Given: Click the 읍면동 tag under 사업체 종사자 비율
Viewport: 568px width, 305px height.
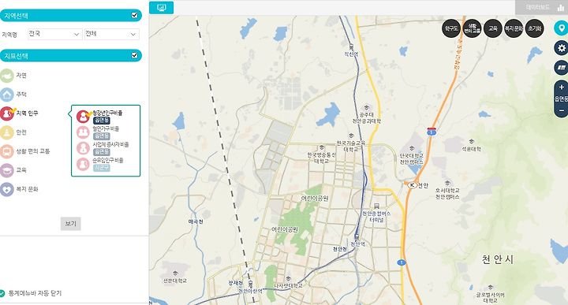Looking at the screenshot, I should 102,152.
